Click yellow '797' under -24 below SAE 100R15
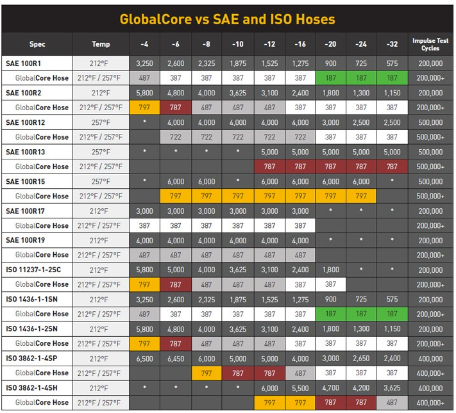This screenshot has height=413, width=456. coord(361,196)
